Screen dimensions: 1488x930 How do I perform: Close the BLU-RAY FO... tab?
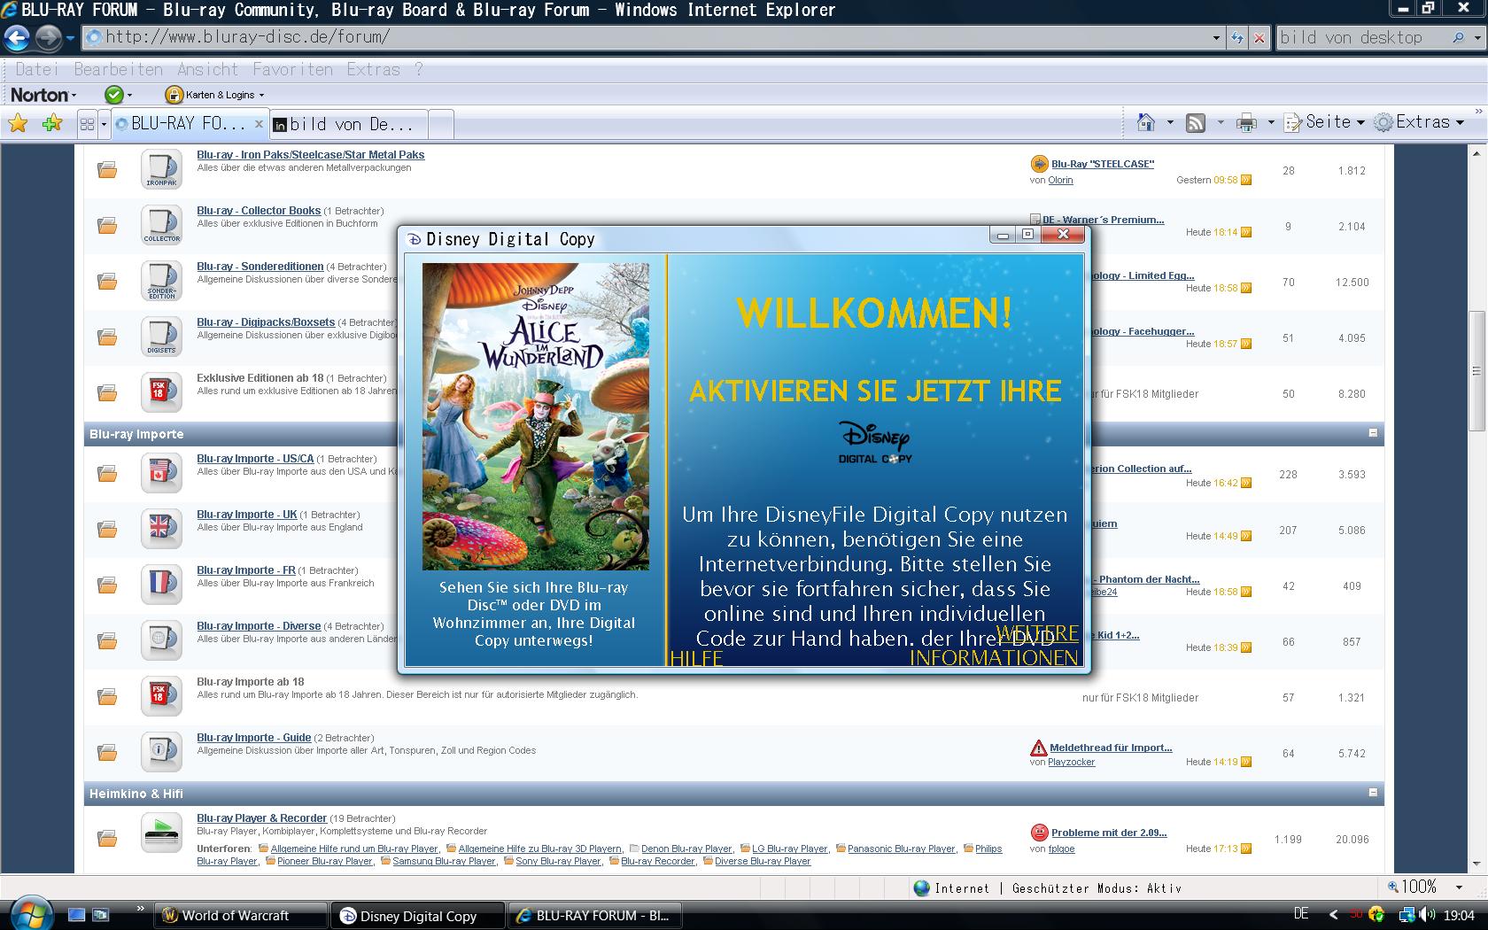coord(259,124)
